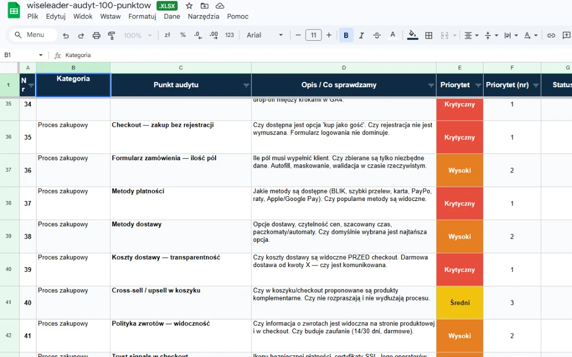Toggle bold formatting
572x357 pixels.
click(x=346, y=35)
